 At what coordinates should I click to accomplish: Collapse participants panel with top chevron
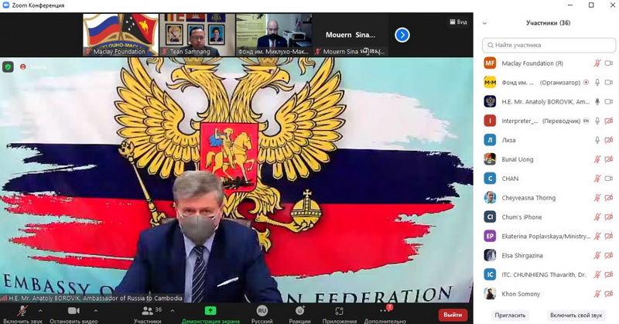(x=485, y=23)
